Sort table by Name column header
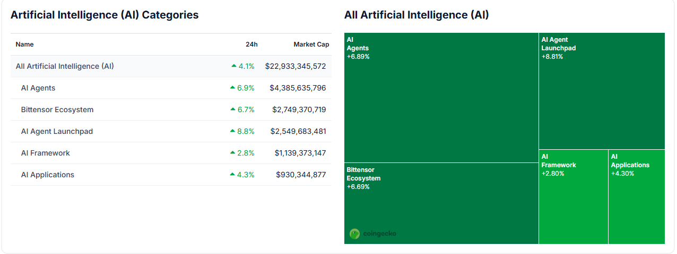 [x=25, y=44]
